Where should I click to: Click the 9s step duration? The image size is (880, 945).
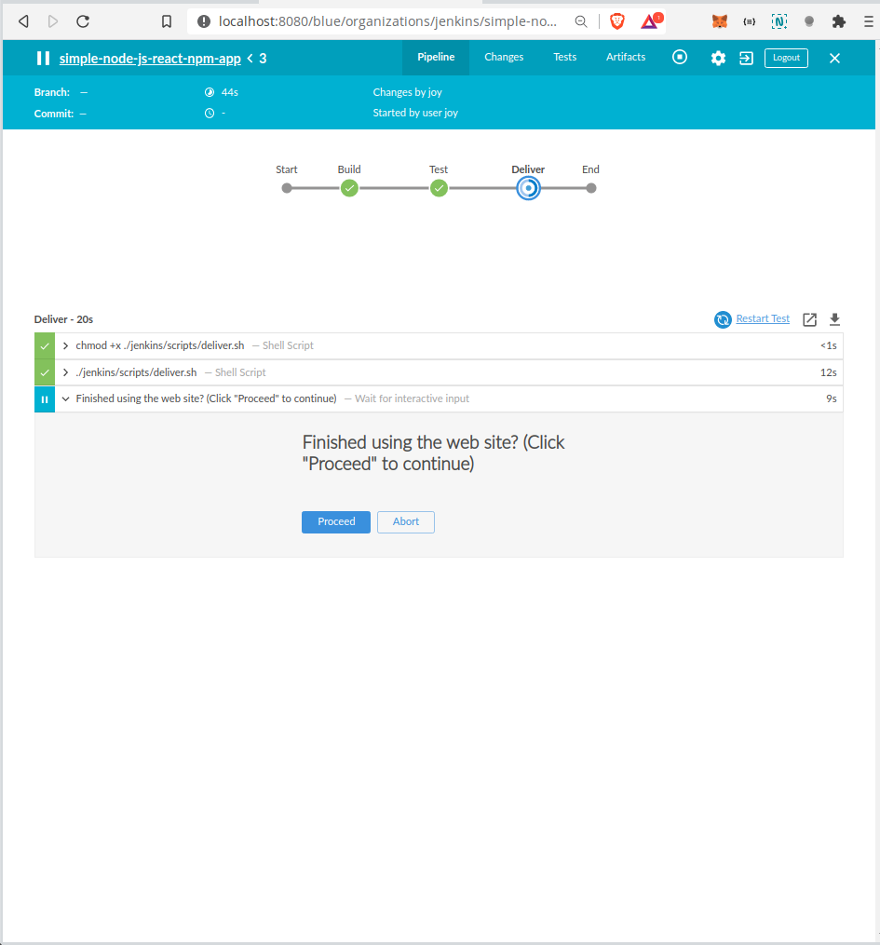[832, 399]
